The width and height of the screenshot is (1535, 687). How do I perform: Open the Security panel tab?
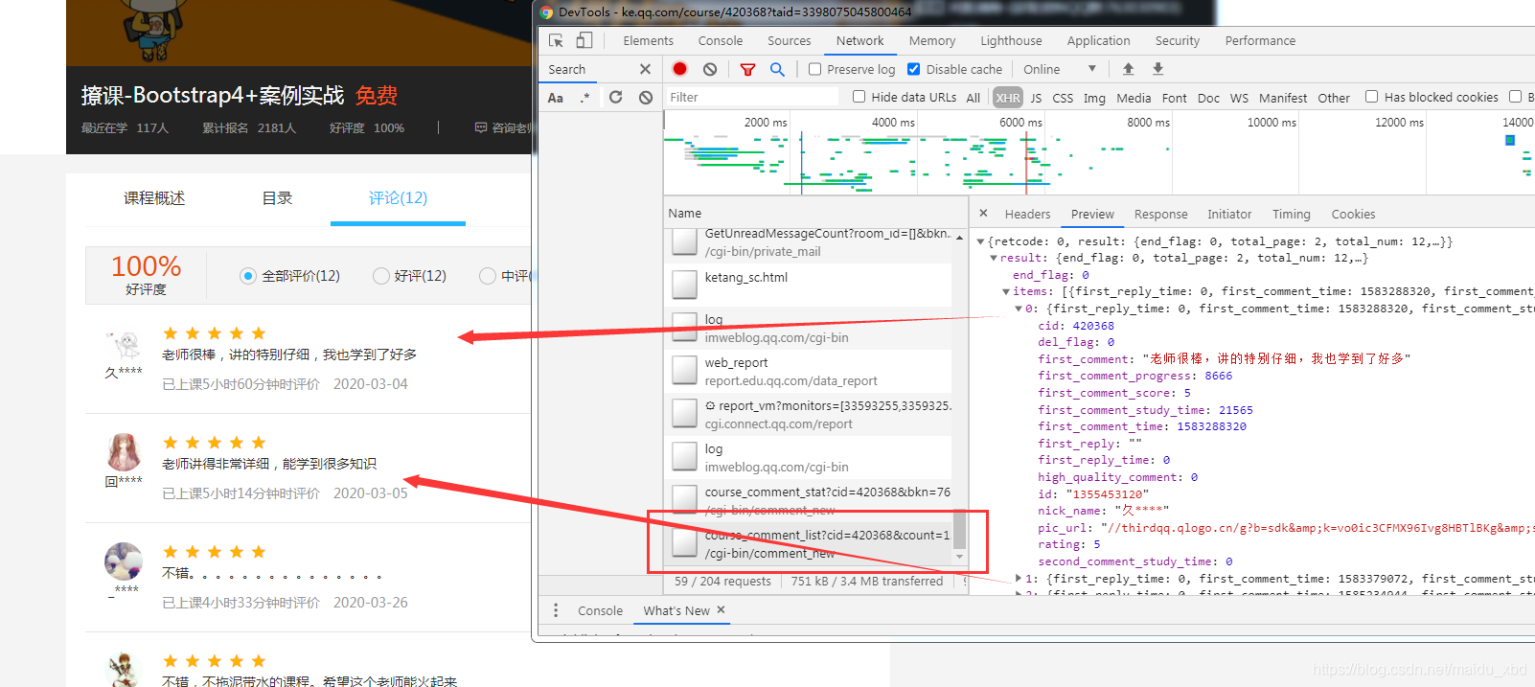pyautogui.click(x=1177, y=40)
